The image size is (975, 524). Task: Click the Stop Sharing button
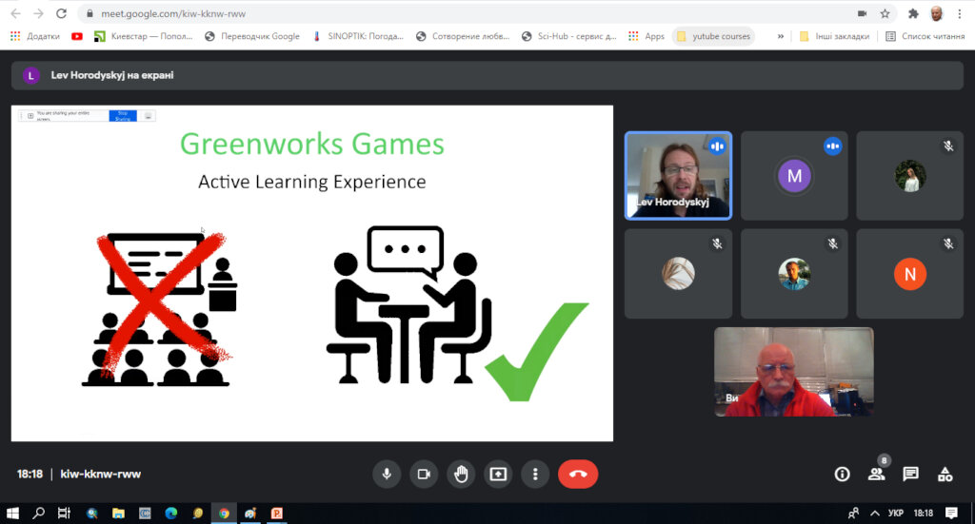coord(122,116)
